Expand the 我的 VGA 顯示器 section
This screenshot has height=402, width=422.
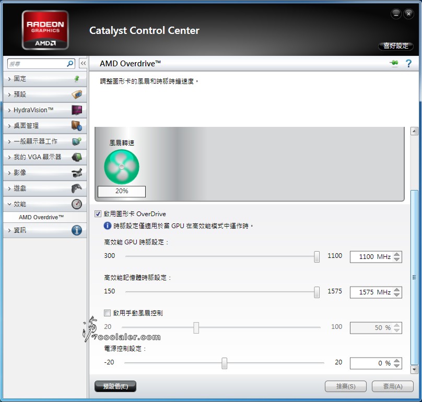click(x=45, y=157)
